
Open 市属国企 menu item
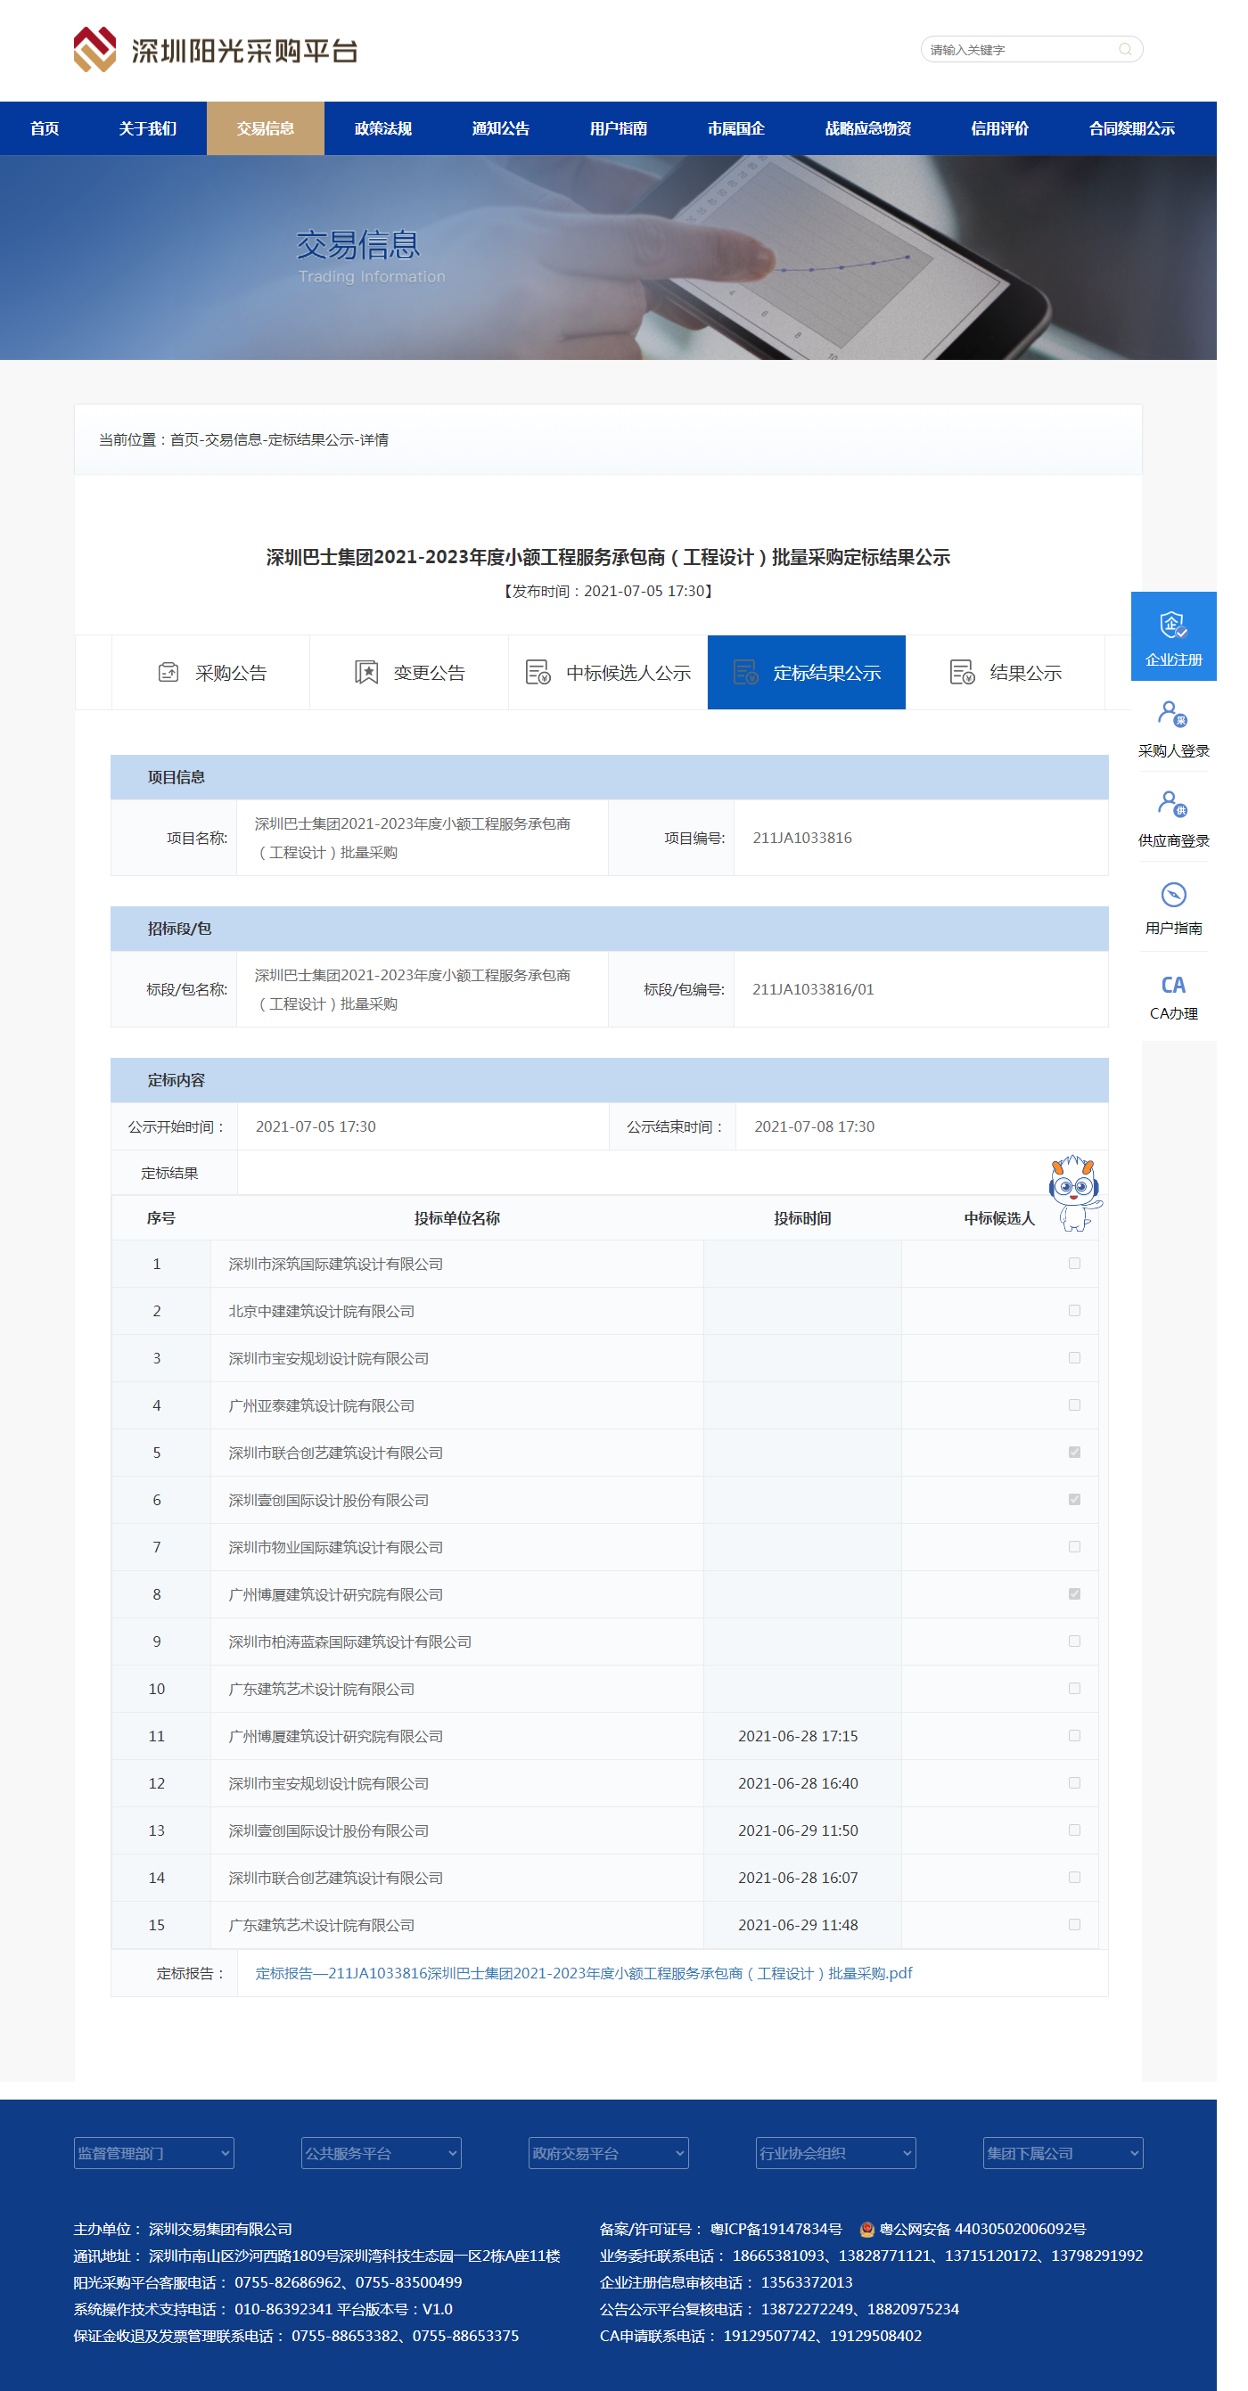tap(736, 128)
